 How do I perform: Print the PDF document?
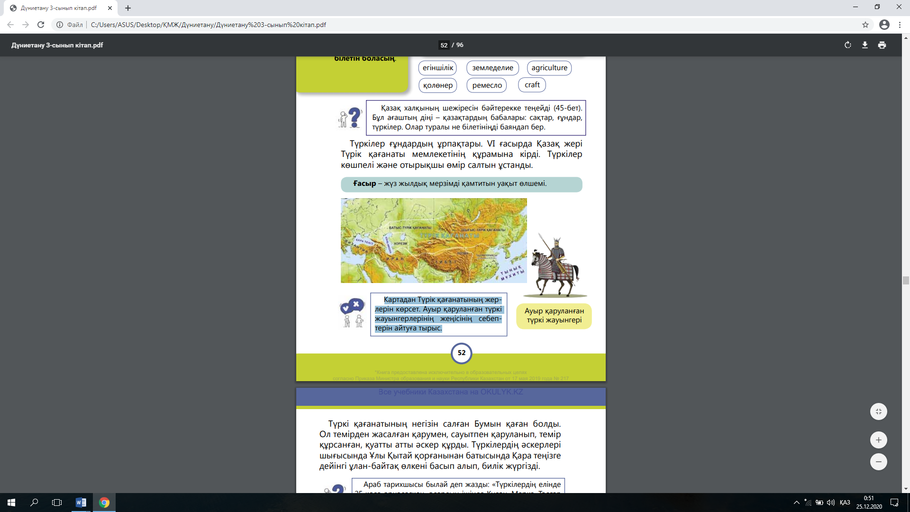882,45
